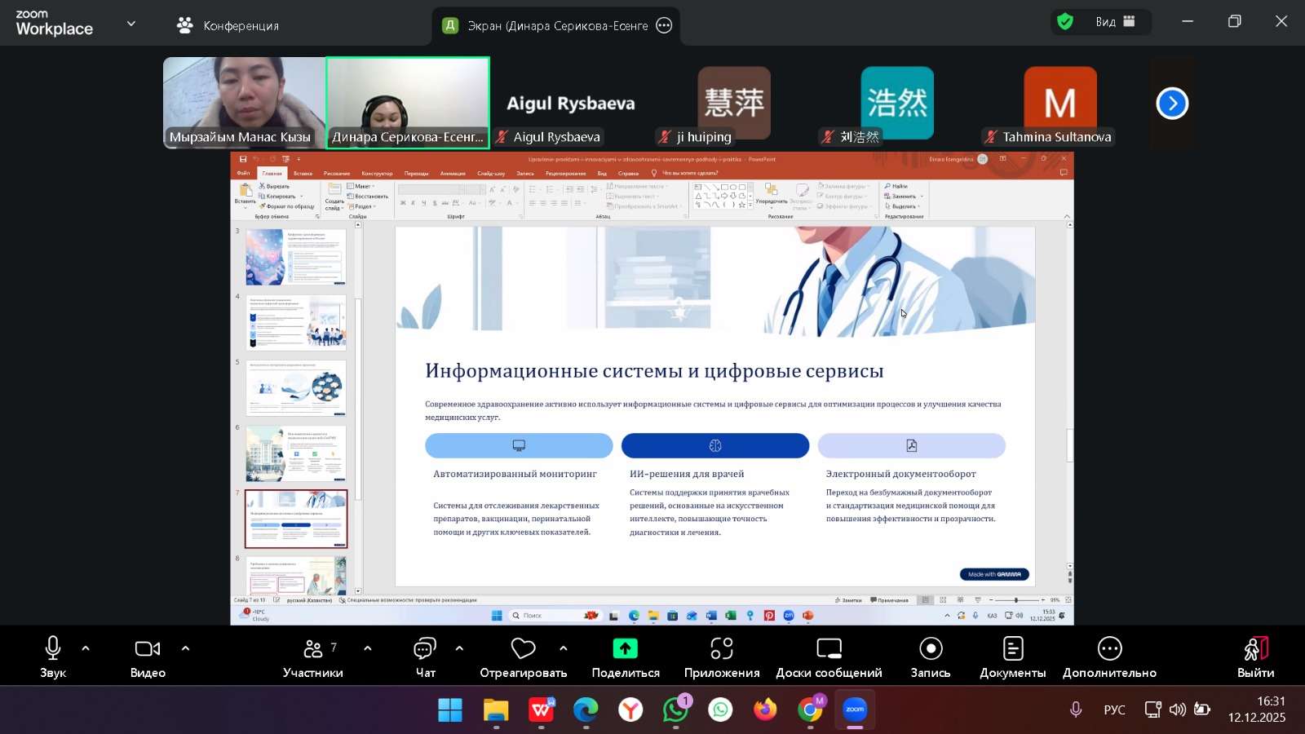Open the Participants list
Image resolution: width=1305 pixels, height=734 pixels.
(x=312, y=657)
